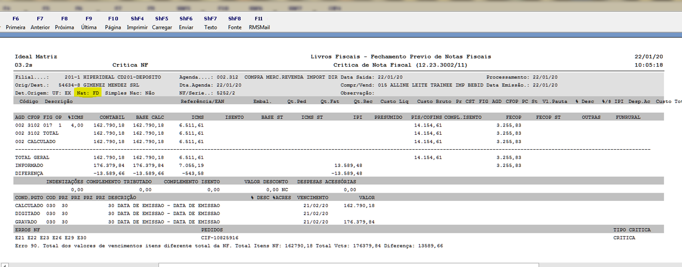
Task: Click the CALCULADO 030 payment row
Action: 195,206
